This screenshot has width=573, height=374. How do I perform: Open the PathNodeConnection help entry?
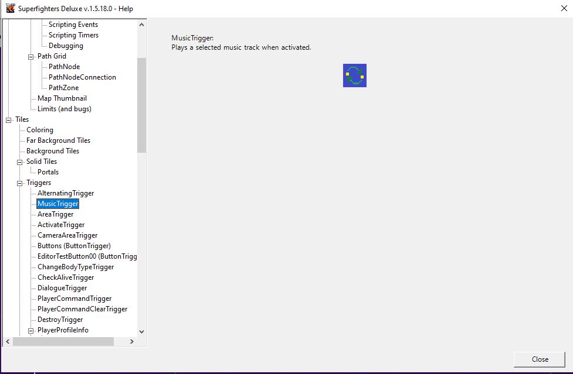(82, 77)
